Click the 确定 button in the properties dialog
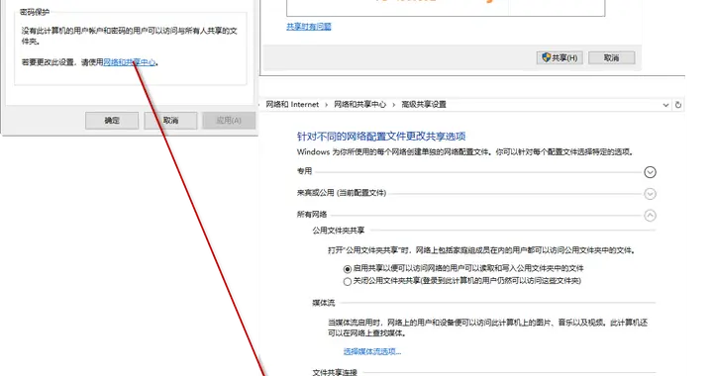Viewport: 713px width, 376px height. click(x=112, y=121)
